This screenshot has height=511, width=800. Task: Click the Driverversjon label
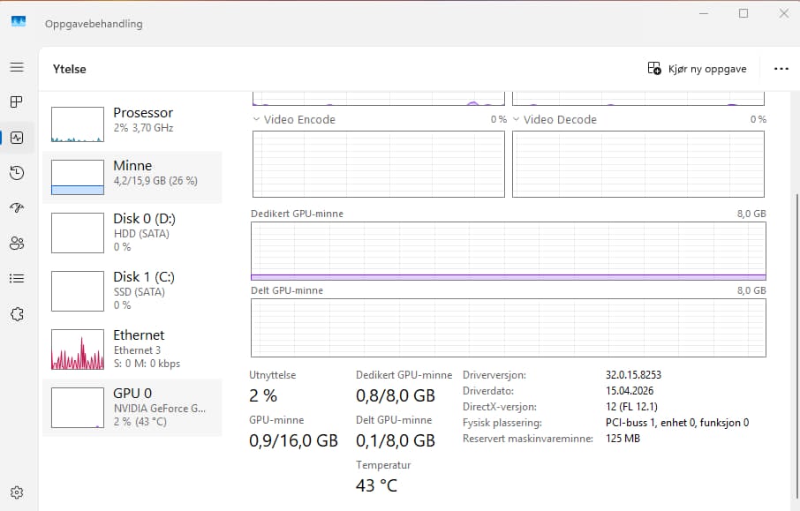[x=494, y=375]
